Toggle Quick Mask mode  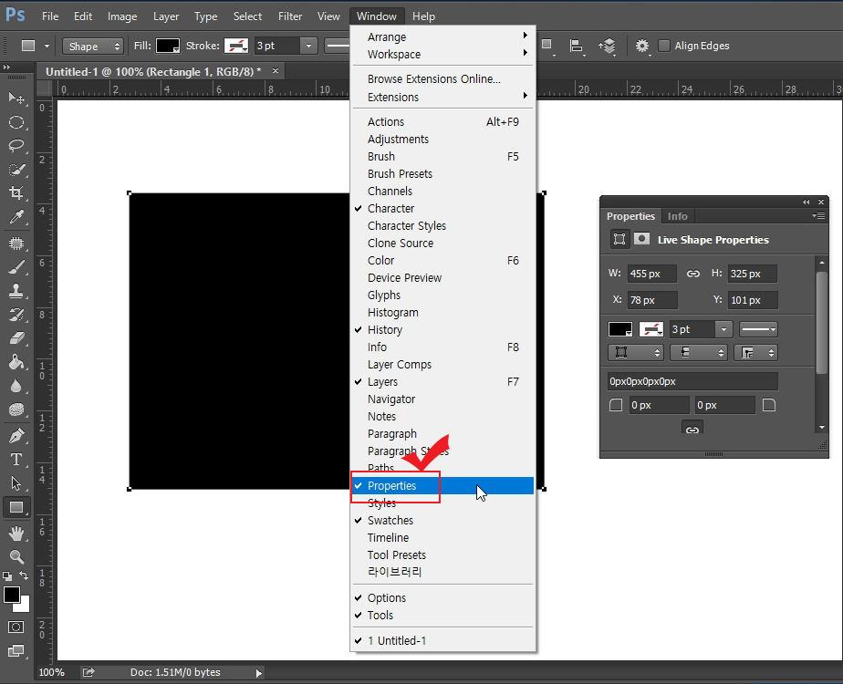click(16, 627)
